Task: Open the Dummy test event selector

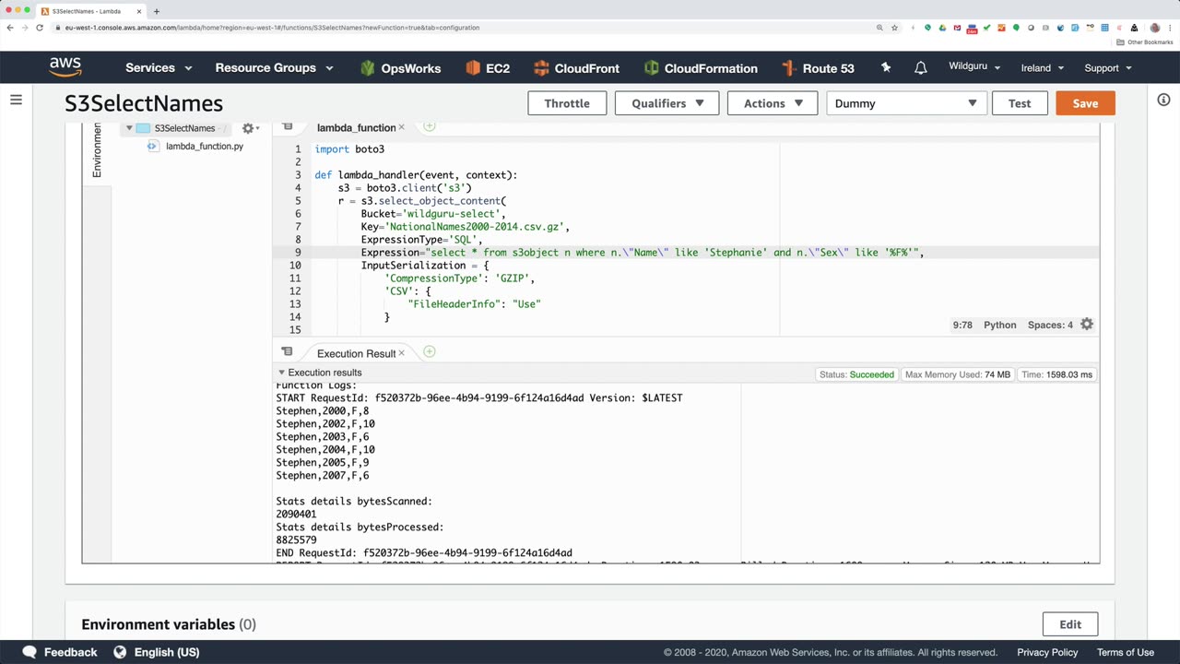Action: pyautogui.click(x=905, y=103)
